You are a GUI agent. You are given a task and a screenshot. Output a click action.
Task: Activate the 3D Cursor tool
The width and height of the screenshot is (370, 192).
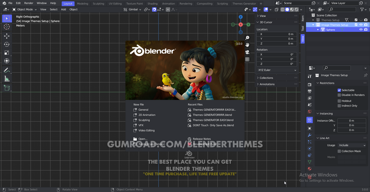[7, 27]
